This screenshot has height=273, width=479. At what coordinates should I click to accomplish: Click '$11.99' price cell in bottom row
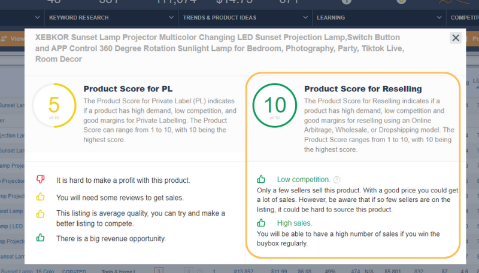click(279, 271)
